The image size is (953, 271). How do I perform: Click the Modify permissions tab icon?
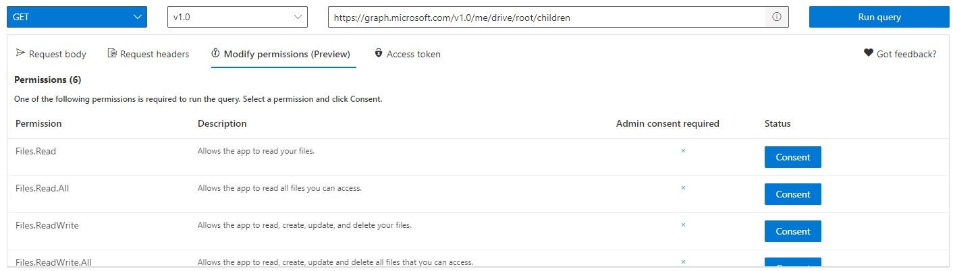pyautogui.click(x=215, y=53)
